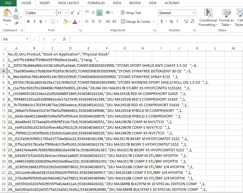Screen dimensions: 243x193
Task: Expand the General number format dropdown
Action: (x=193, y=13)
